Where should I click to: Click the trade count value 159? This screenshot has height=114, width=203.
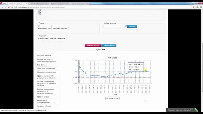[103, 50]
